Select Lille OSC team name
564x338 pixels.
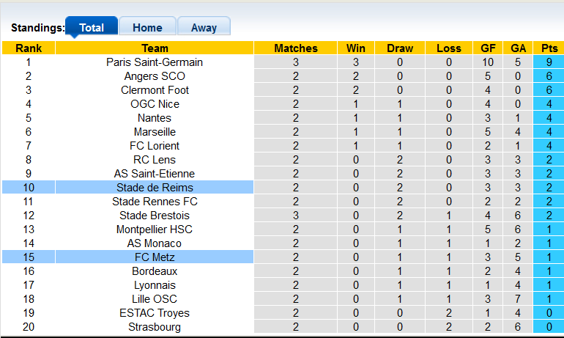[x=155, y=299]
